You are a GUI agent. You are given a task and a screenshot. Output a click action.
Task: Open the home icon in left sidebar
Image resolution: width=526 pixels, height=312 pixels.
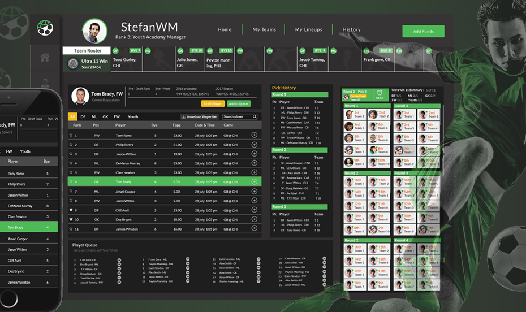point(45,57)
